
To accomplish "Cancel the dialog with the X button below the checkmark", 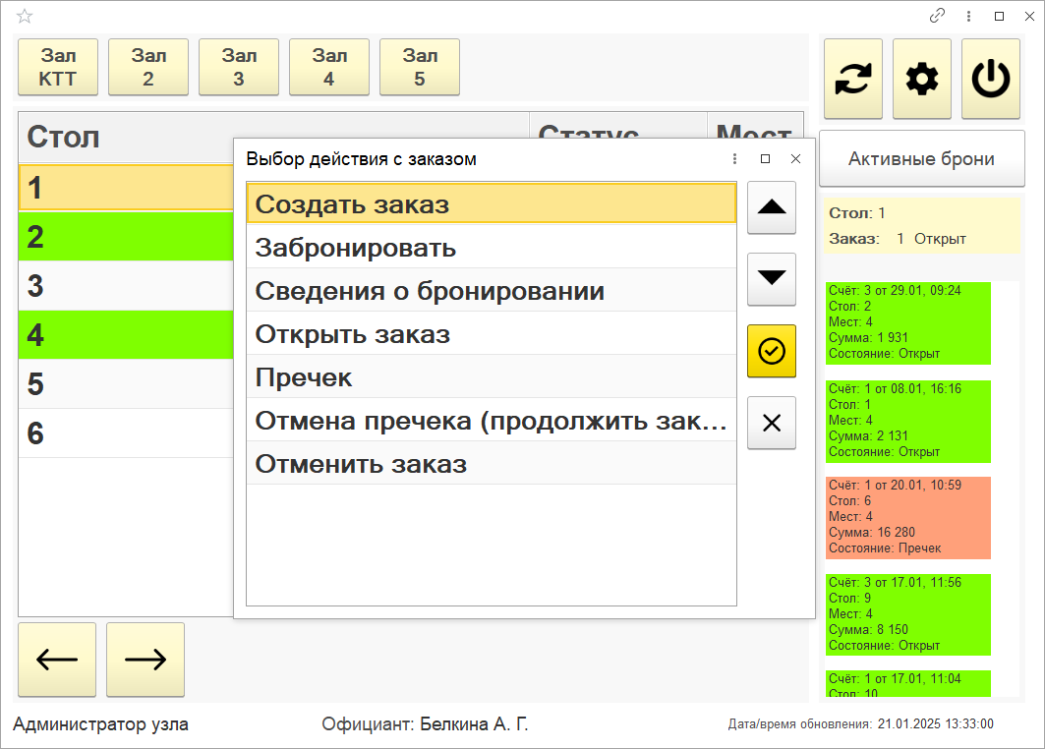I will click(x=772, y=423).
